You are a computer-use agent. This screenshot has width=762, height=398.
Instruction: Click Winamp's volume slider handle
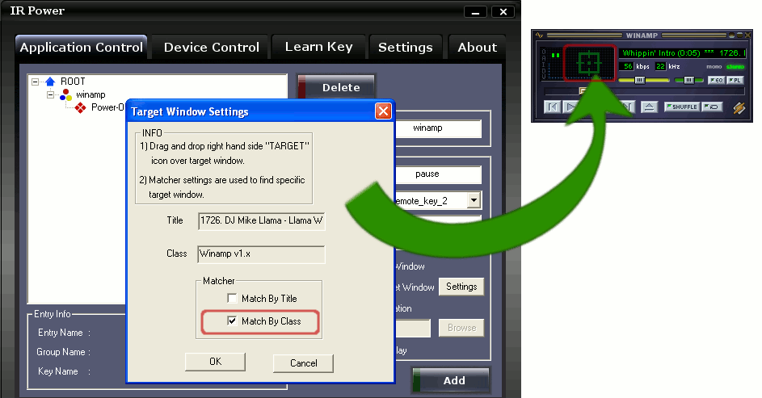click(640, 80)
